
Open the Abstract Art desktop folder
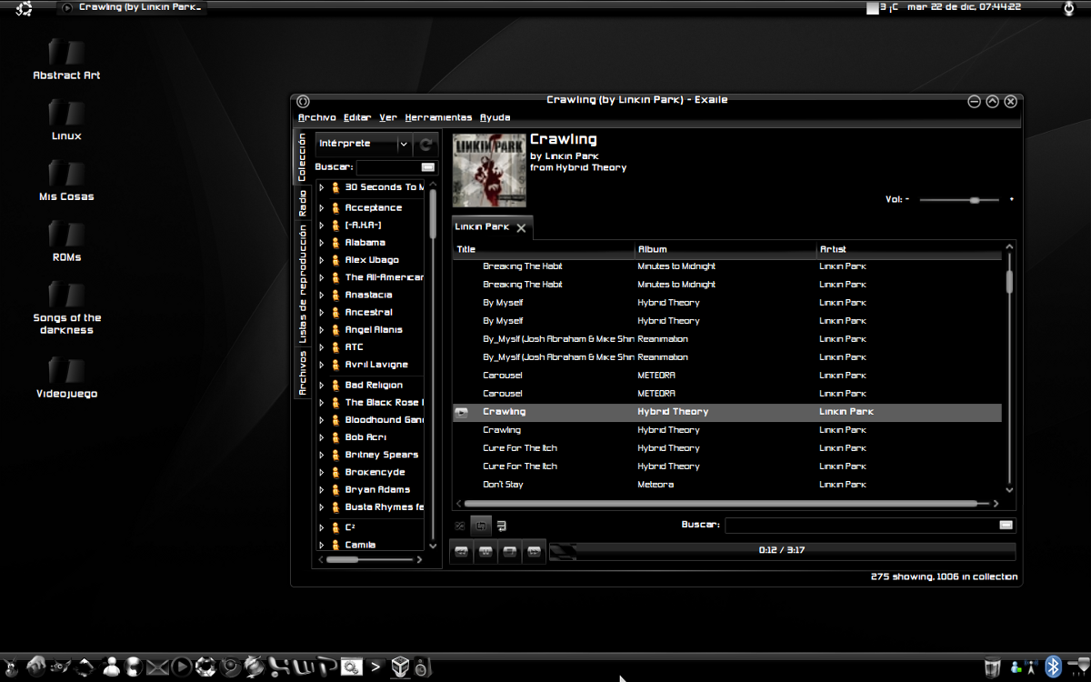(x=66, y=58)
